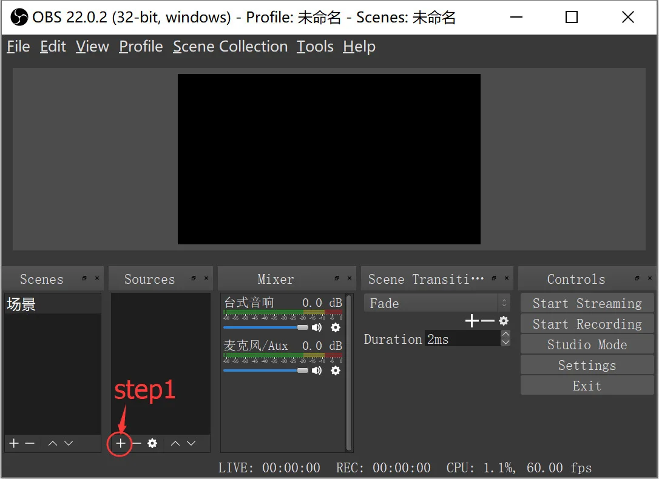Move the scene down in the Scenes list
This screenshot has width=659, height=479.
(69, 444)
